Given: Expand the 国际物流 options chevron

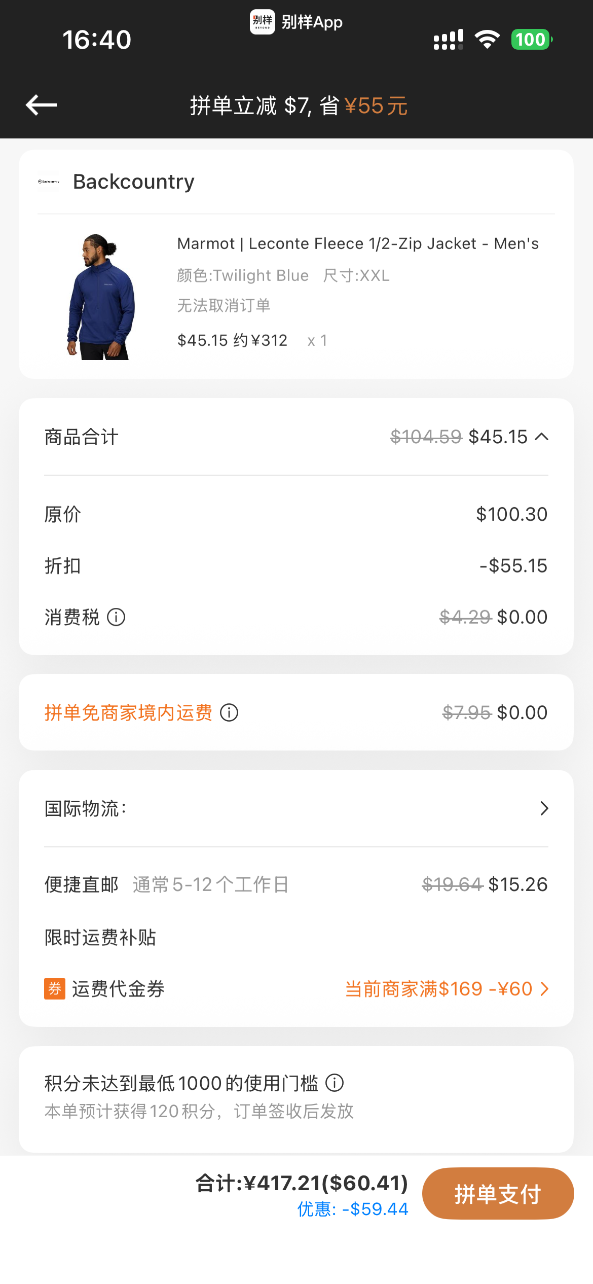Looking at the screenshot, I should pos(544,808).
